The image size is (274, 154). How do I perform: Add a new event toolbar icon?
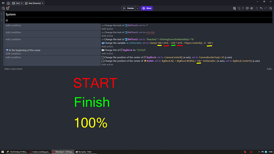click(x=234, y=8)
